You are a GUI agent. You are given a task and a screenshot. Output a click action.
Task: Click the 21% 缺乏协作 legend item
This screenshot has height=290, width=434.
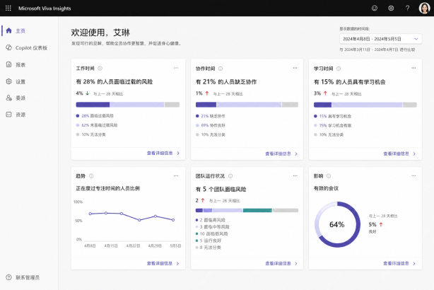click(x=211, y=116)
